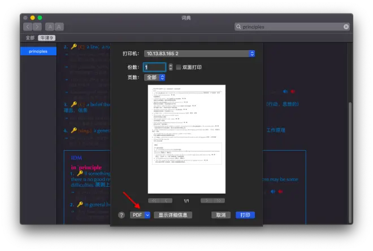373x251 pixels.
Task: Open print help with the question mark button
Action: [122, 215]
